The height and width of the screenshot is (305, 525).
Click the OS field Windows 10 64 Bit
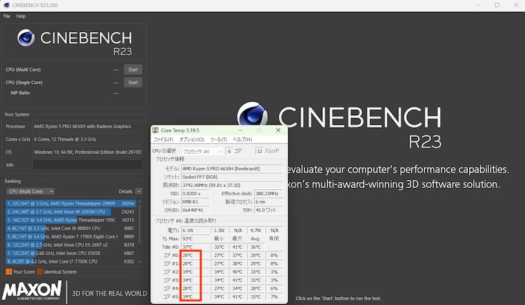coord(87,152)
